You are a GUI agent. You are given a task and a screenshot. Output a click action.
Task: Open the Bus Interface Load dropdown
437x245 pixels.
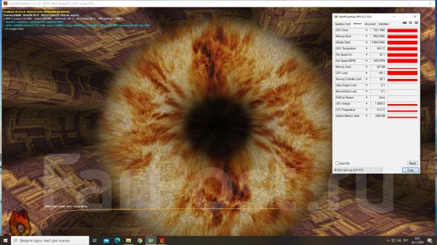366,91
